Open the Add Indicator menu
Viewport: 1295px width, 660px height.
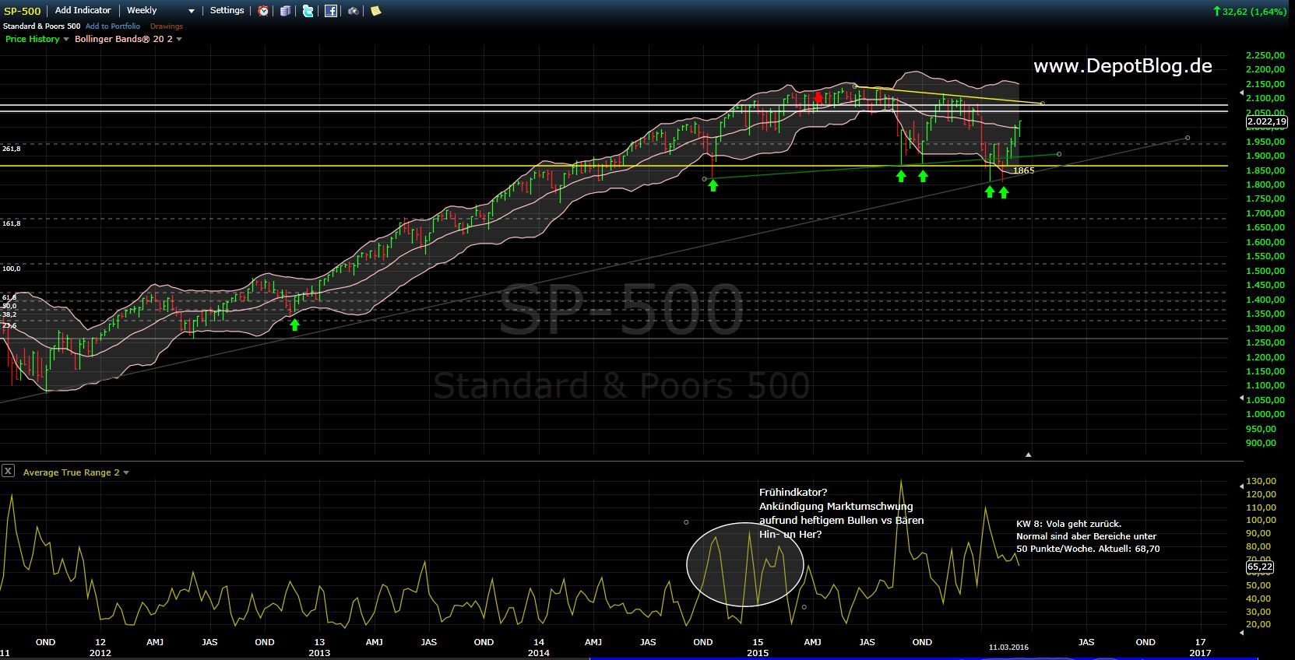tap(83, 11)
